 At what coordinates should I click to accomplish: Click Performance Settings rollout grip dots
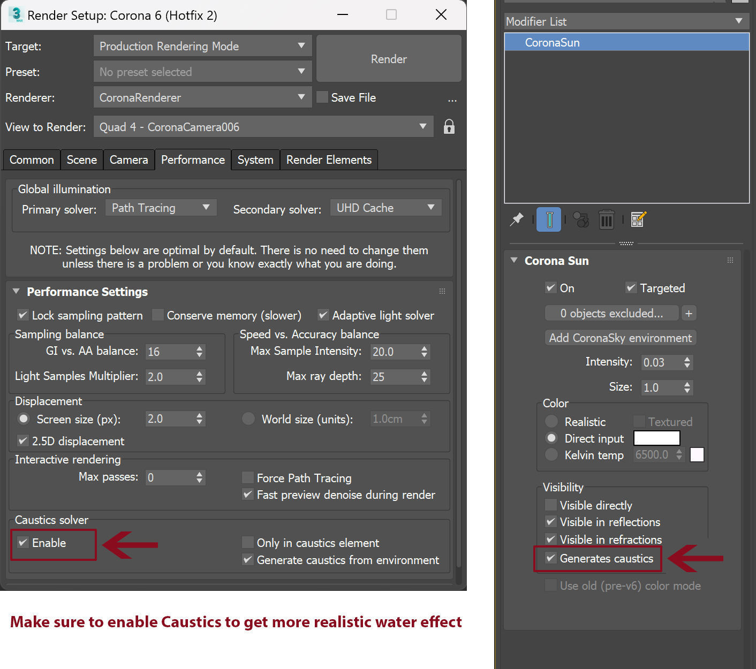(x=442, y=291)
